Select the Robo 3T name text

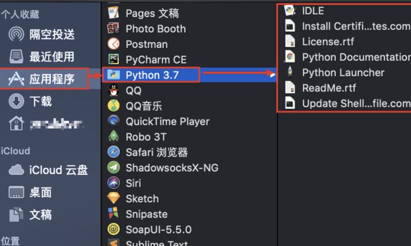point(146,137)
